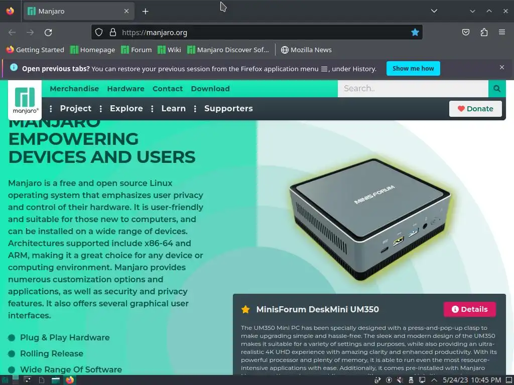Show site security via the padlock icon
Image resolution: width=514 pixels, height=385 pixels.
113,33
